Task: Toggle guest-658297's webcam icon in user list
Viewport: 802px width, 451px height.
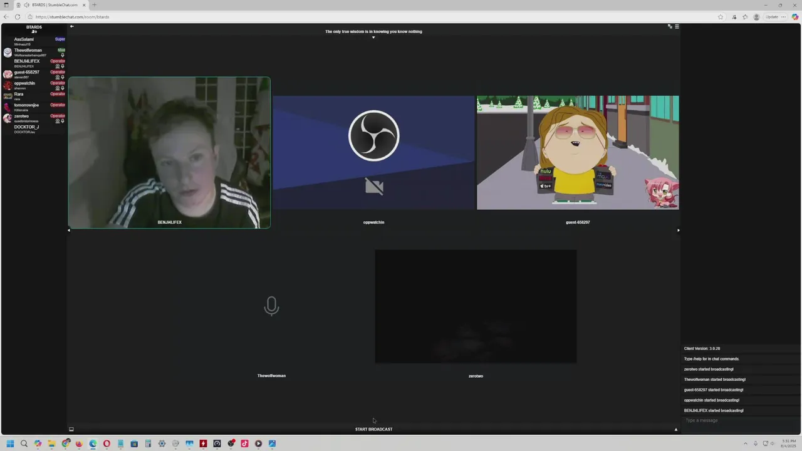Action: [x=58, y=77]
